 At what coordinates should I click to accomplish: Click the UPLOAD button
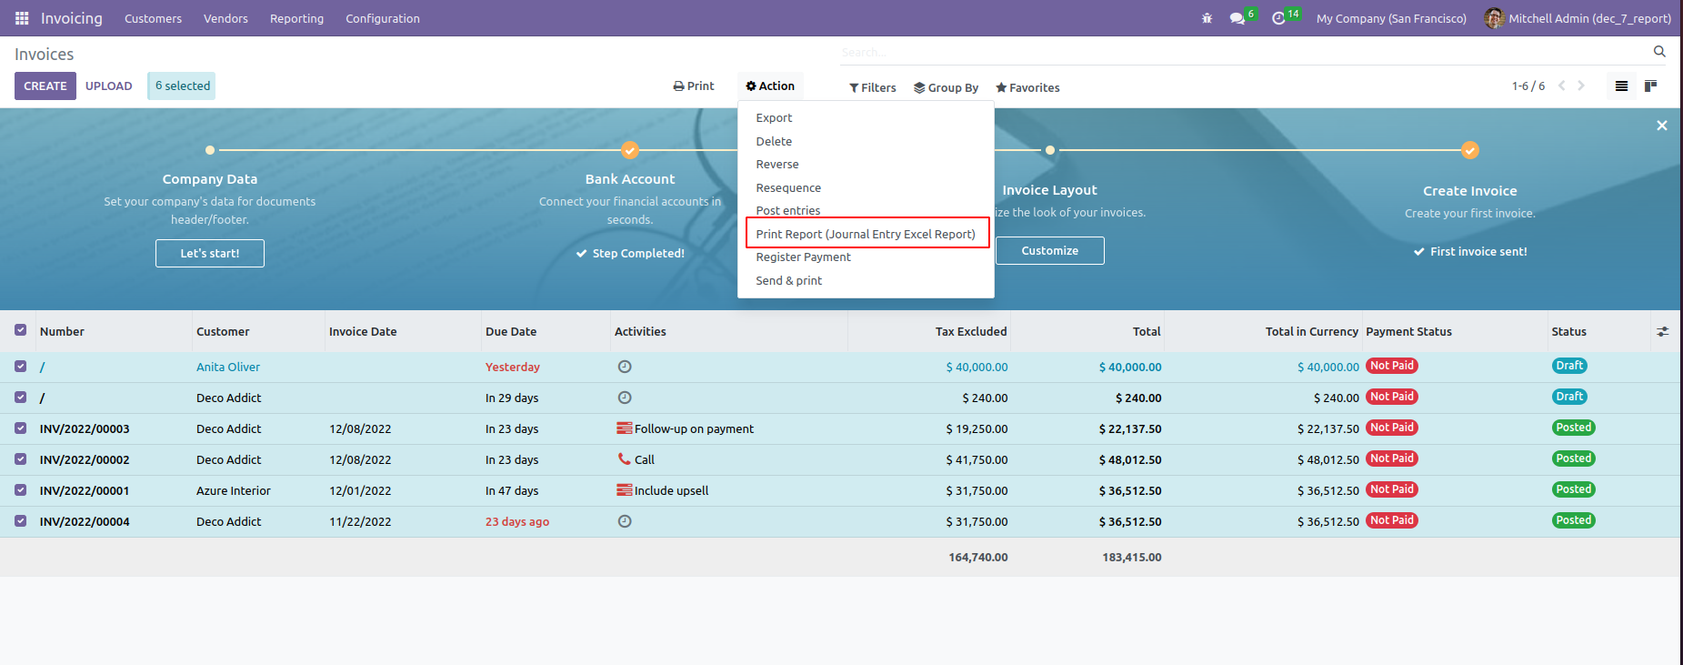(109, 86)
